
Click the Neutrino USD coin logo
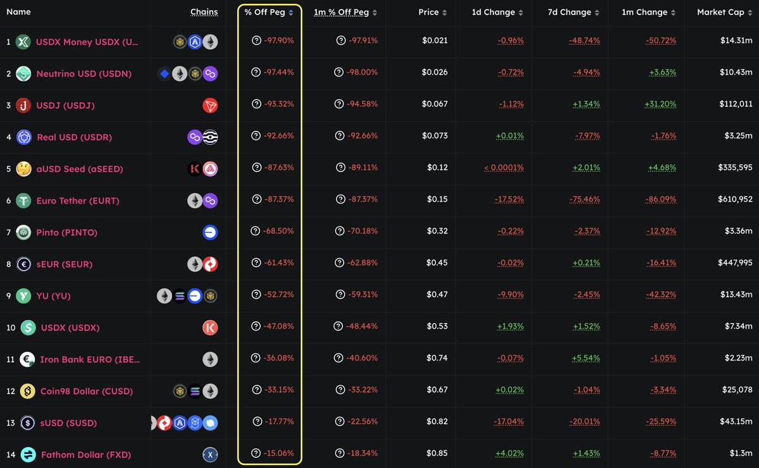(x=23, y=73)
